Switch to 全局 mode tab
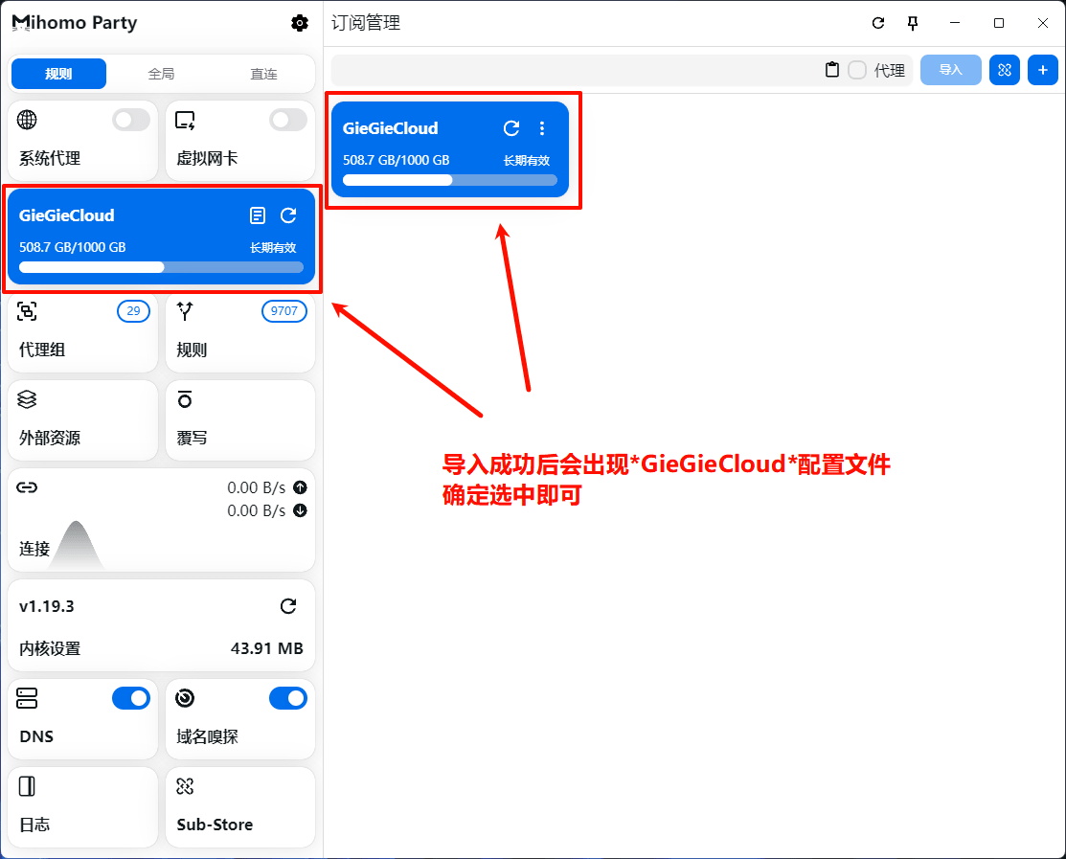Image resolution: width=1066 pixels, height=859 pixels. pyautogui.click(x=161, y=74)
